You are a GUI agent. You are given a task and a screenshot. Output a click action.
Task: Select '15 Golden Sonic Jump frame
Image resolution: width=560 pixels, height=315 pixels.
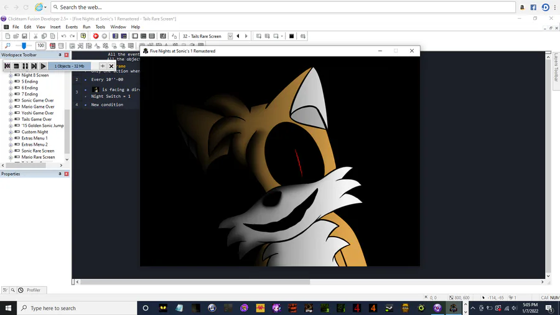[x=42, y=125]
